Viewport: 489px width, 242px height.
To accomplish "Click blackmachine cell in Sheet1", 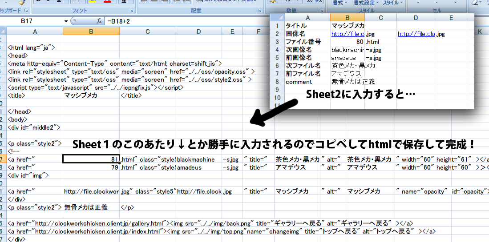I will click(x=199, y=159).
